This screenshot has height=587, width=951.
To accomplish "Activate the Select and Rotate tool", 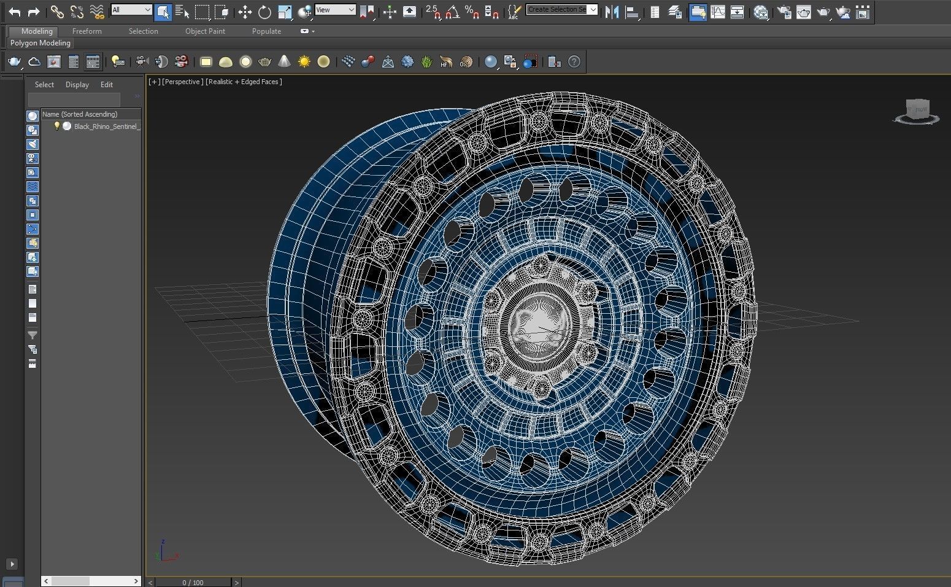I will pyautogui.click(x=264, y=12).
